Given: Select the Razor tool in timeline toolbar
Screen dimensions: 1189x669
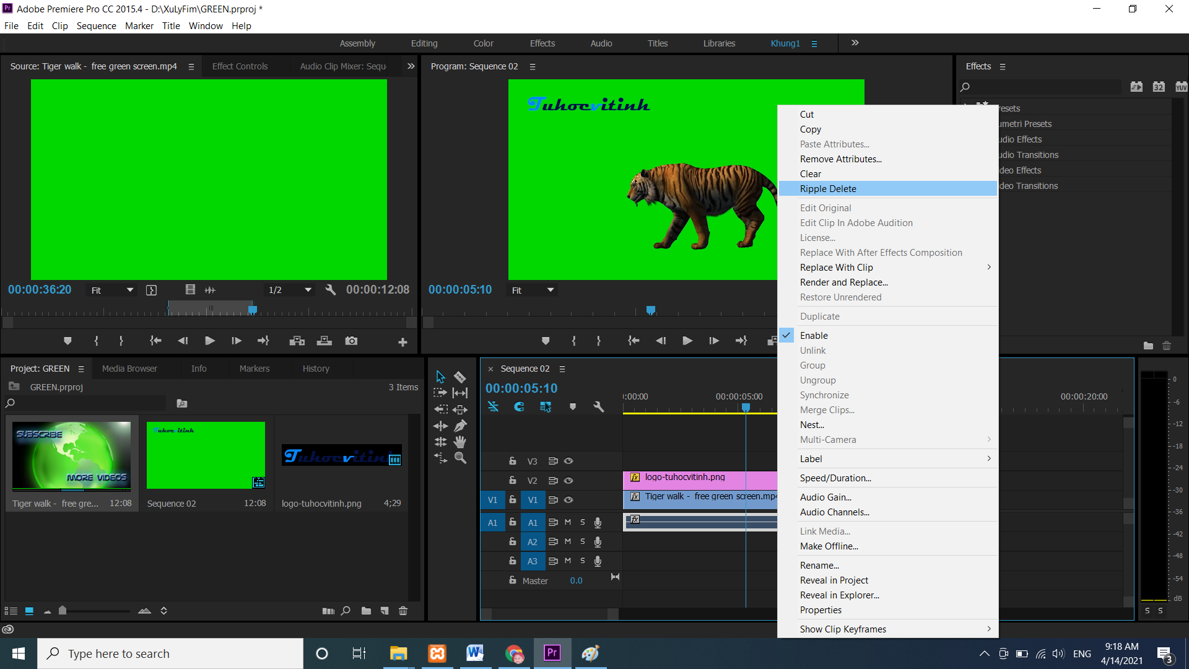Looking at the screenshot, I should (x=461, y=376).
